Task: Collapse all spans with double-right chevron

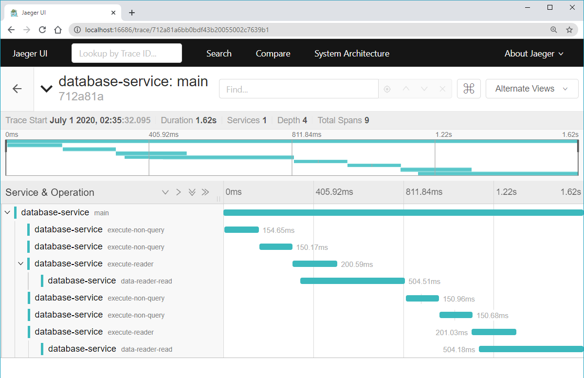Action: (x=205, y=192)
